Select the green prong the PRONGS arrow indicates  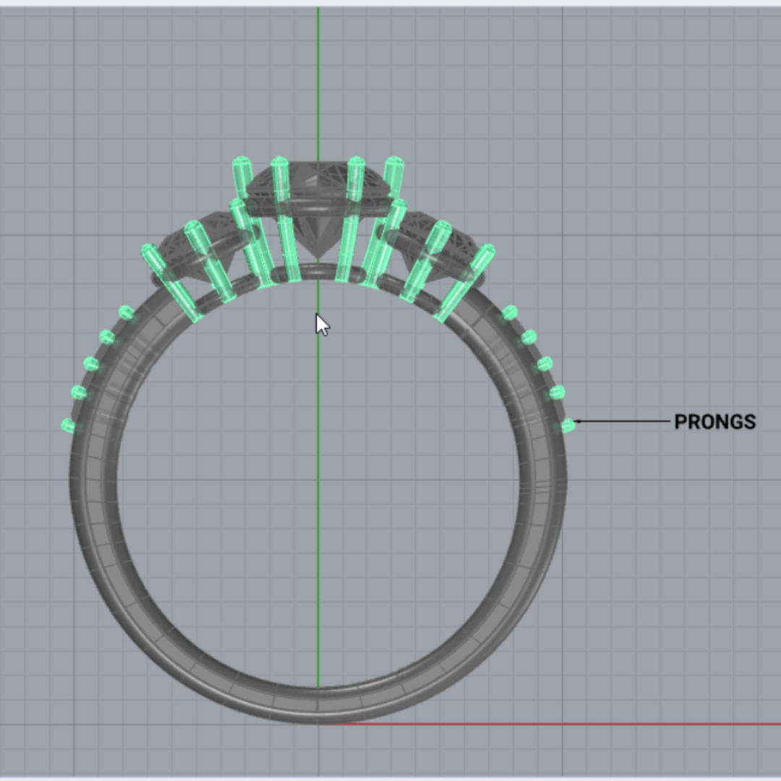pyautogui.click(x=568, y=425)
